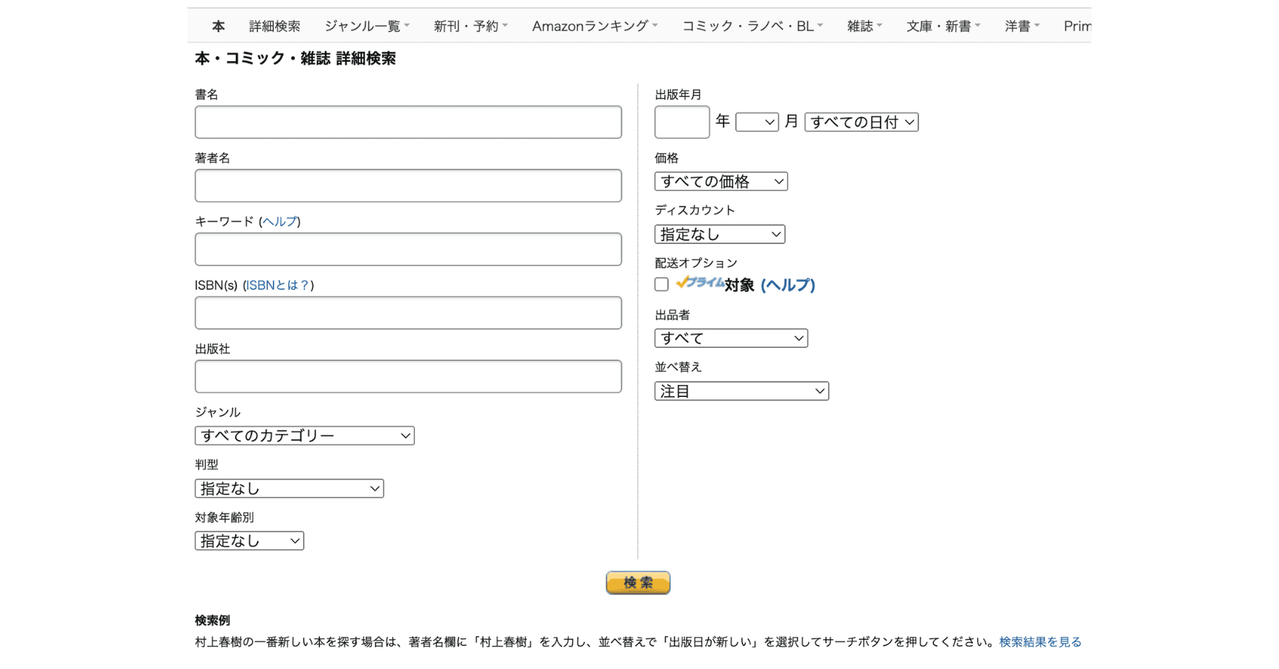The width and height of the screenshot is (1279, 669).
Task: Enable the プライム対象 shipping checkbox
Action: (x=661, y=284)
